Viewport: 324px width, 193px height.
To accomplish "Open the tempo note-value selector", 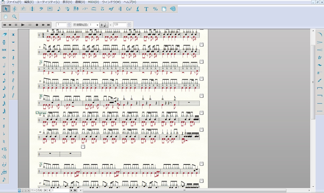I will click(104, 25).
